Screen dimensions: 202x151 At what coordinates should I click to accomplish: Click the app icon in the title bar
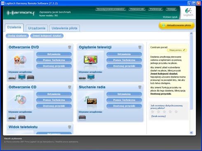[2, 3]
